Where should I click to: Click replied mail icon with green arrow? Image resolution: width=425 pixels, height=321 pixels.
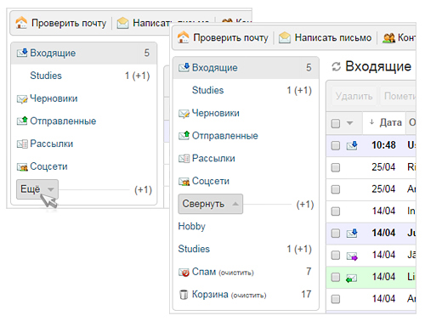pyautogui.click(x=352, y=279)
